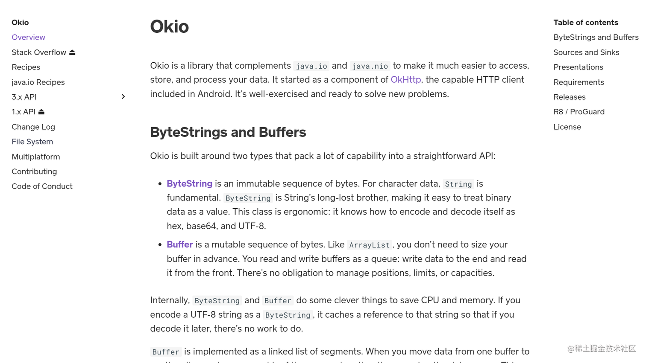Open the Releases section from table of contents
646x363 pixels.
coord(569,97)
